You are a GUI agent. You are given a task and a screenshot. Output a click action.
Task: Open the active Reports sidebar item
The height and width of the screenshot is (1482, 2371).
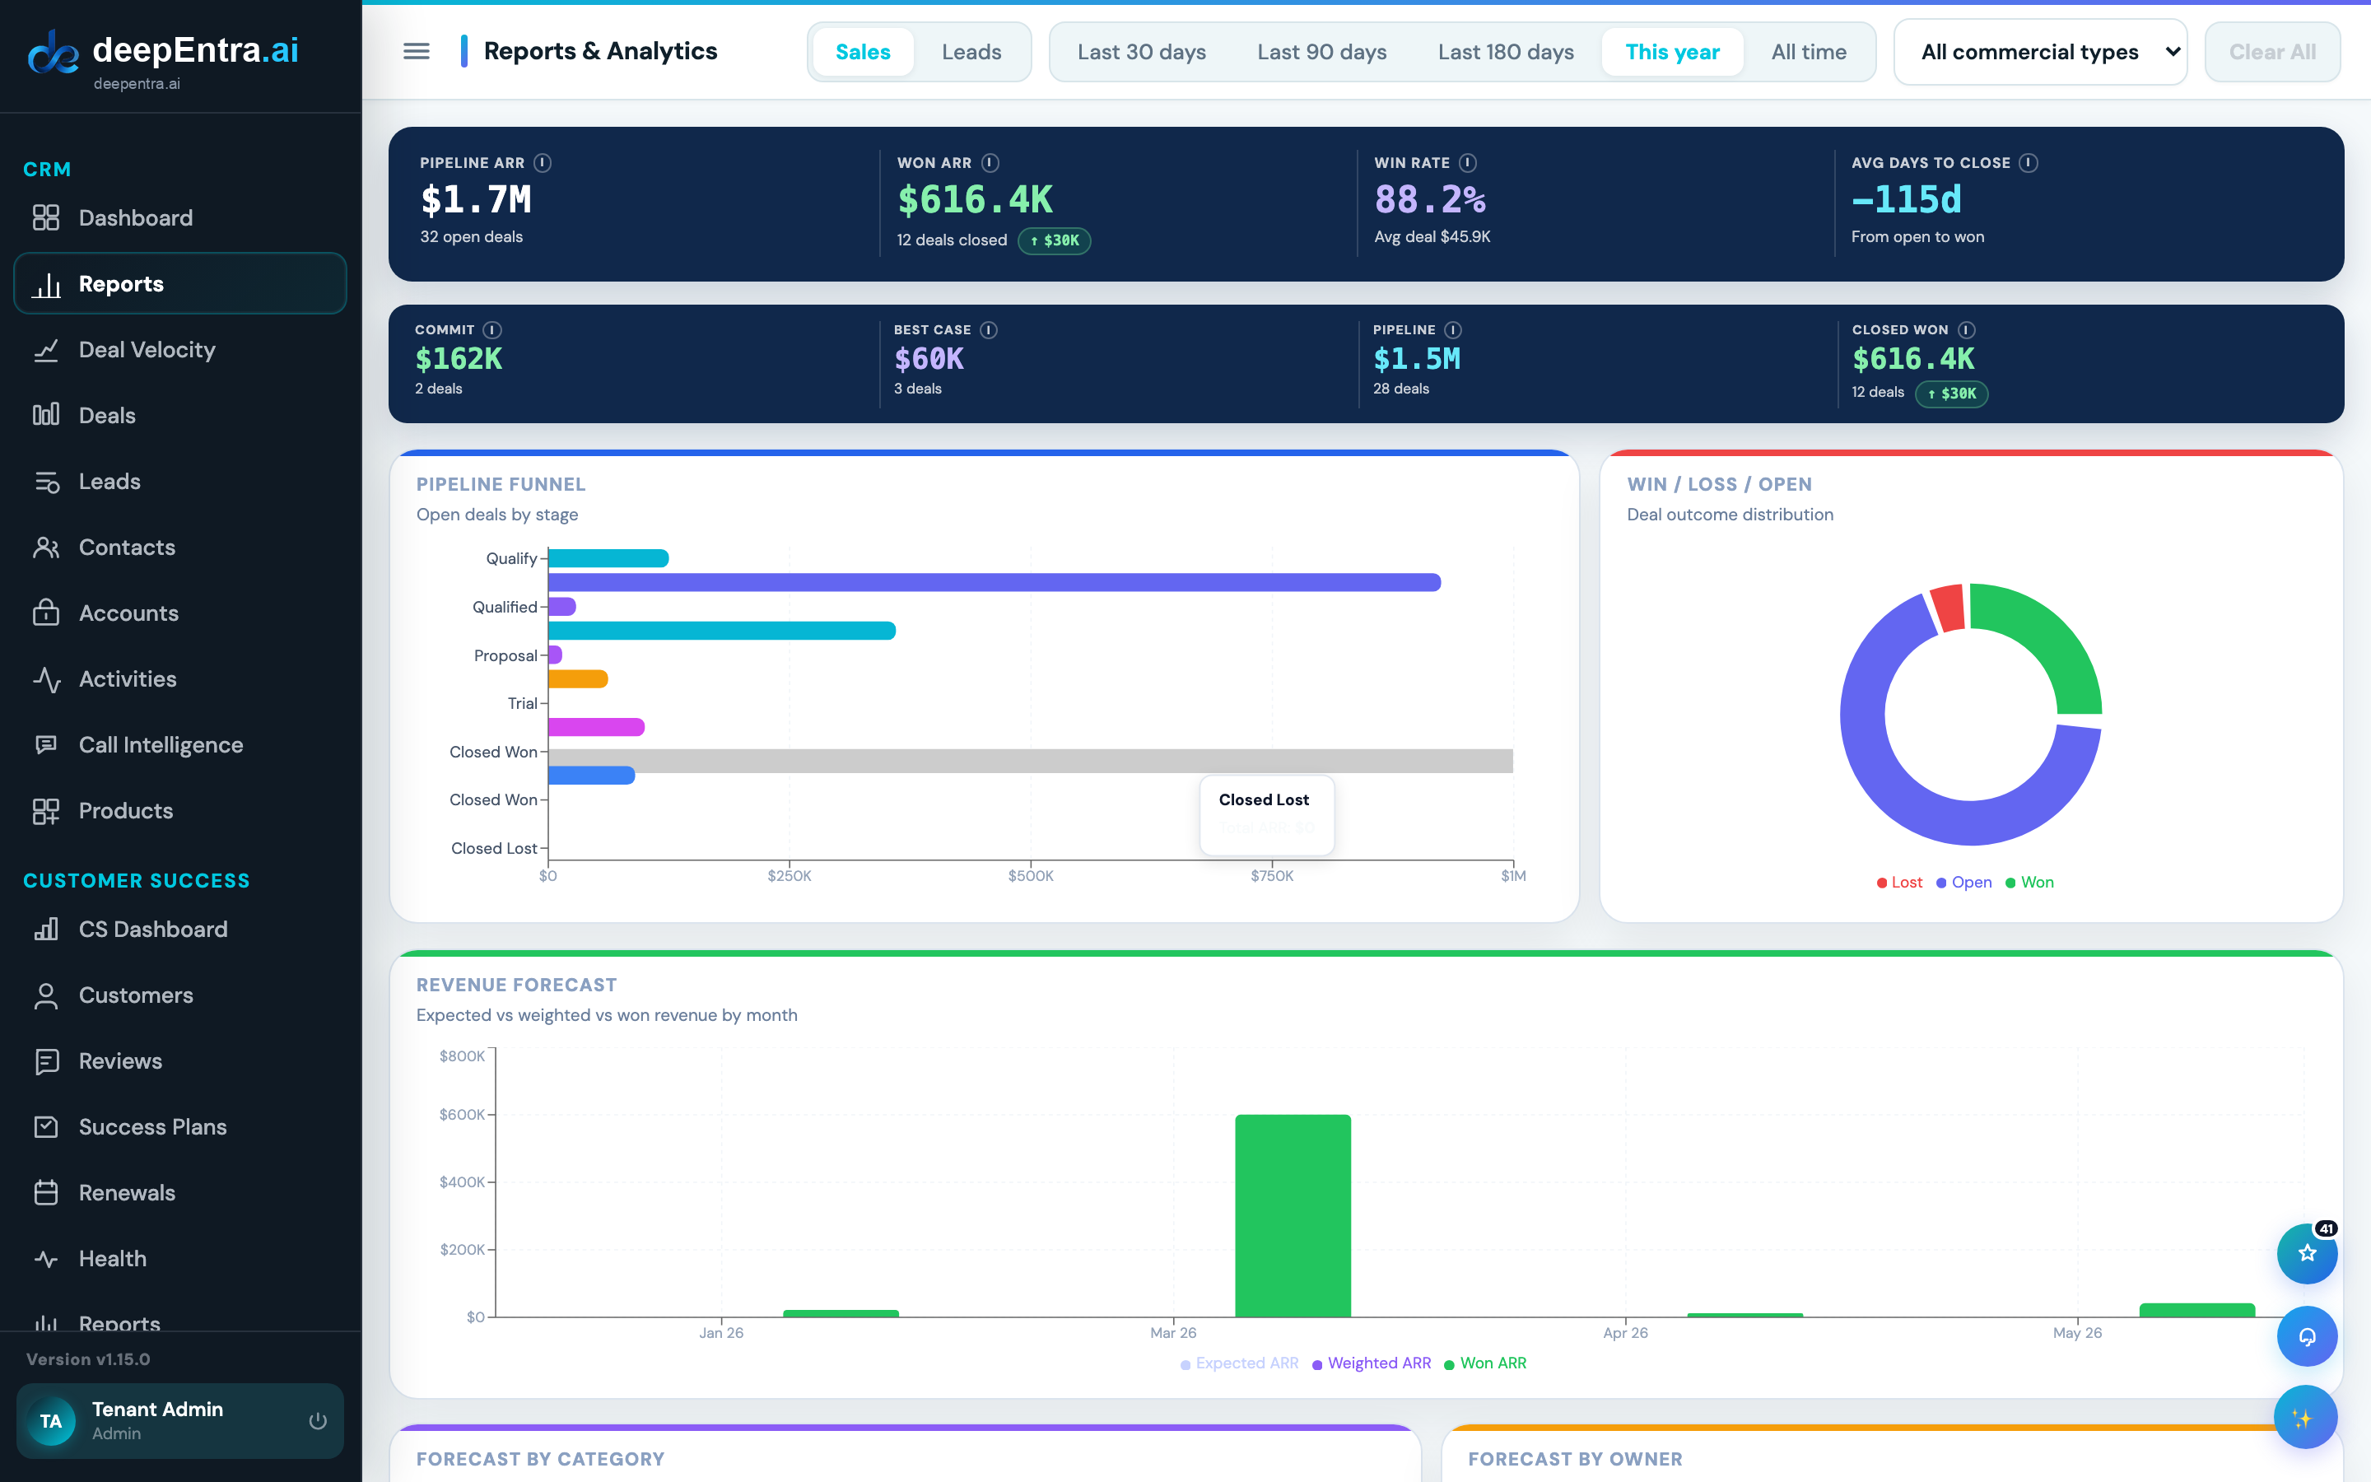point(180,284)
